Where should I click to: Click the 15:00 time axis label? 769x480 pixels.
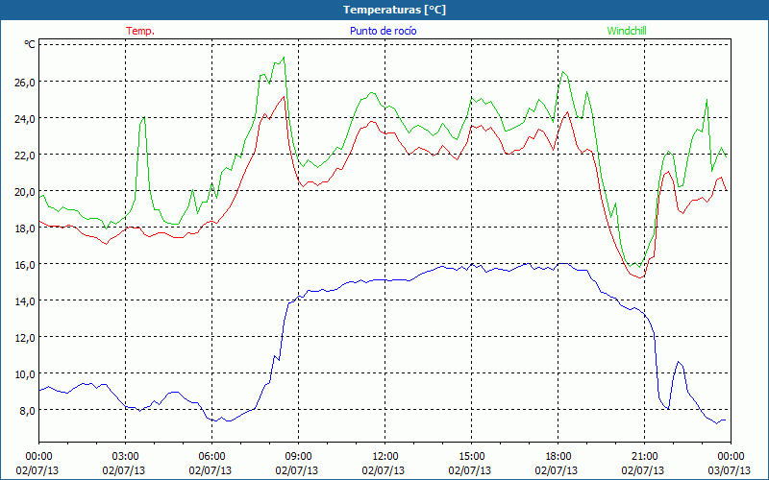click(x=471, y=457)
